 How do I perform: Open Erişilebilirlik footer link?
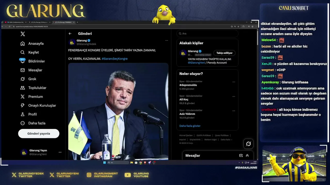(195, 140)
